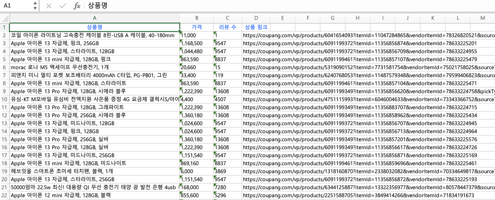
Task: Select row 22 header
Action: (5, 195)
